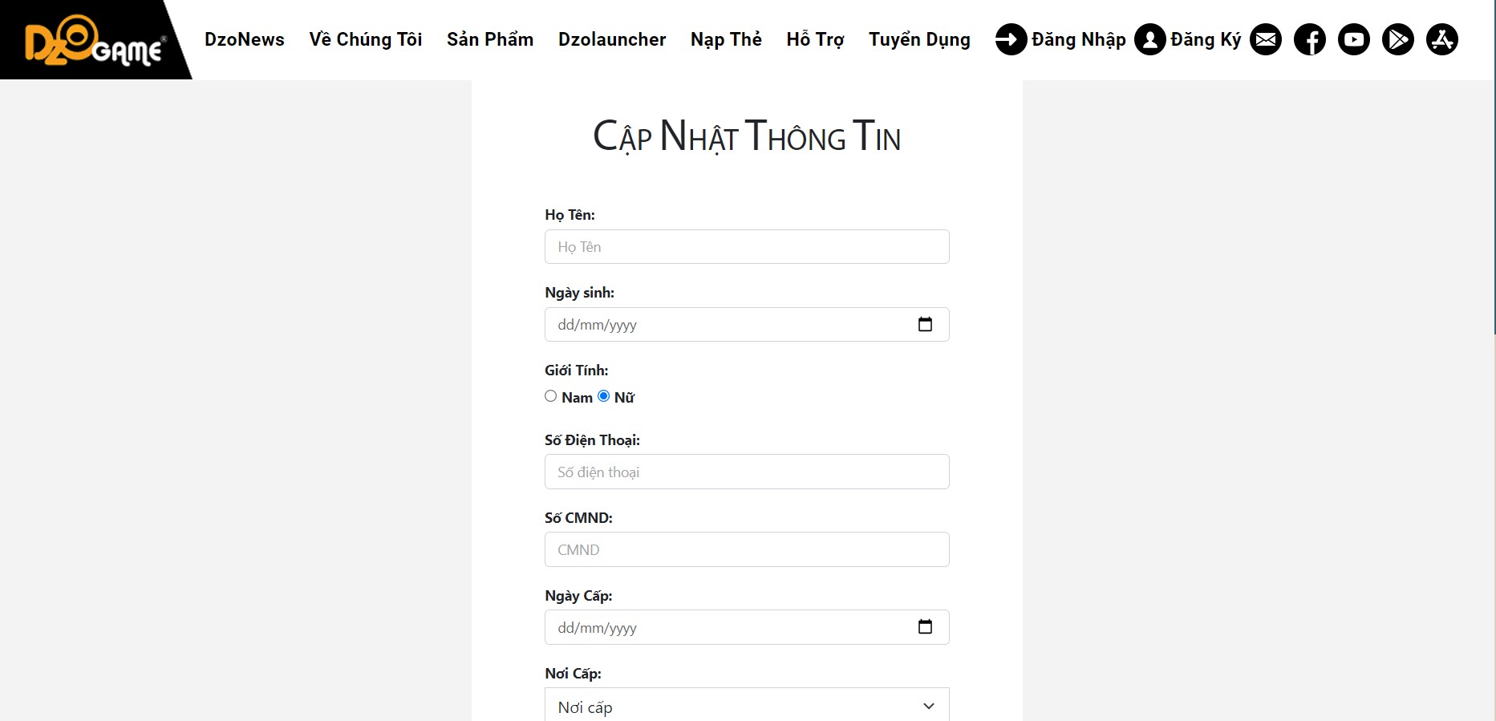Go to the Nạp Thẻ menu item
The width and height of the screenshot is (1496, 721).
coord(726,39)
